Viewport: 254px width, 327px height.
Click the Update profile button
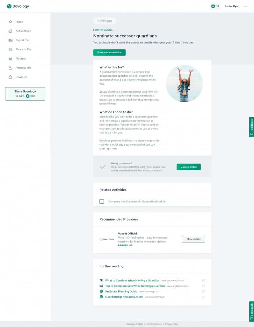click(x=189, y=167)
